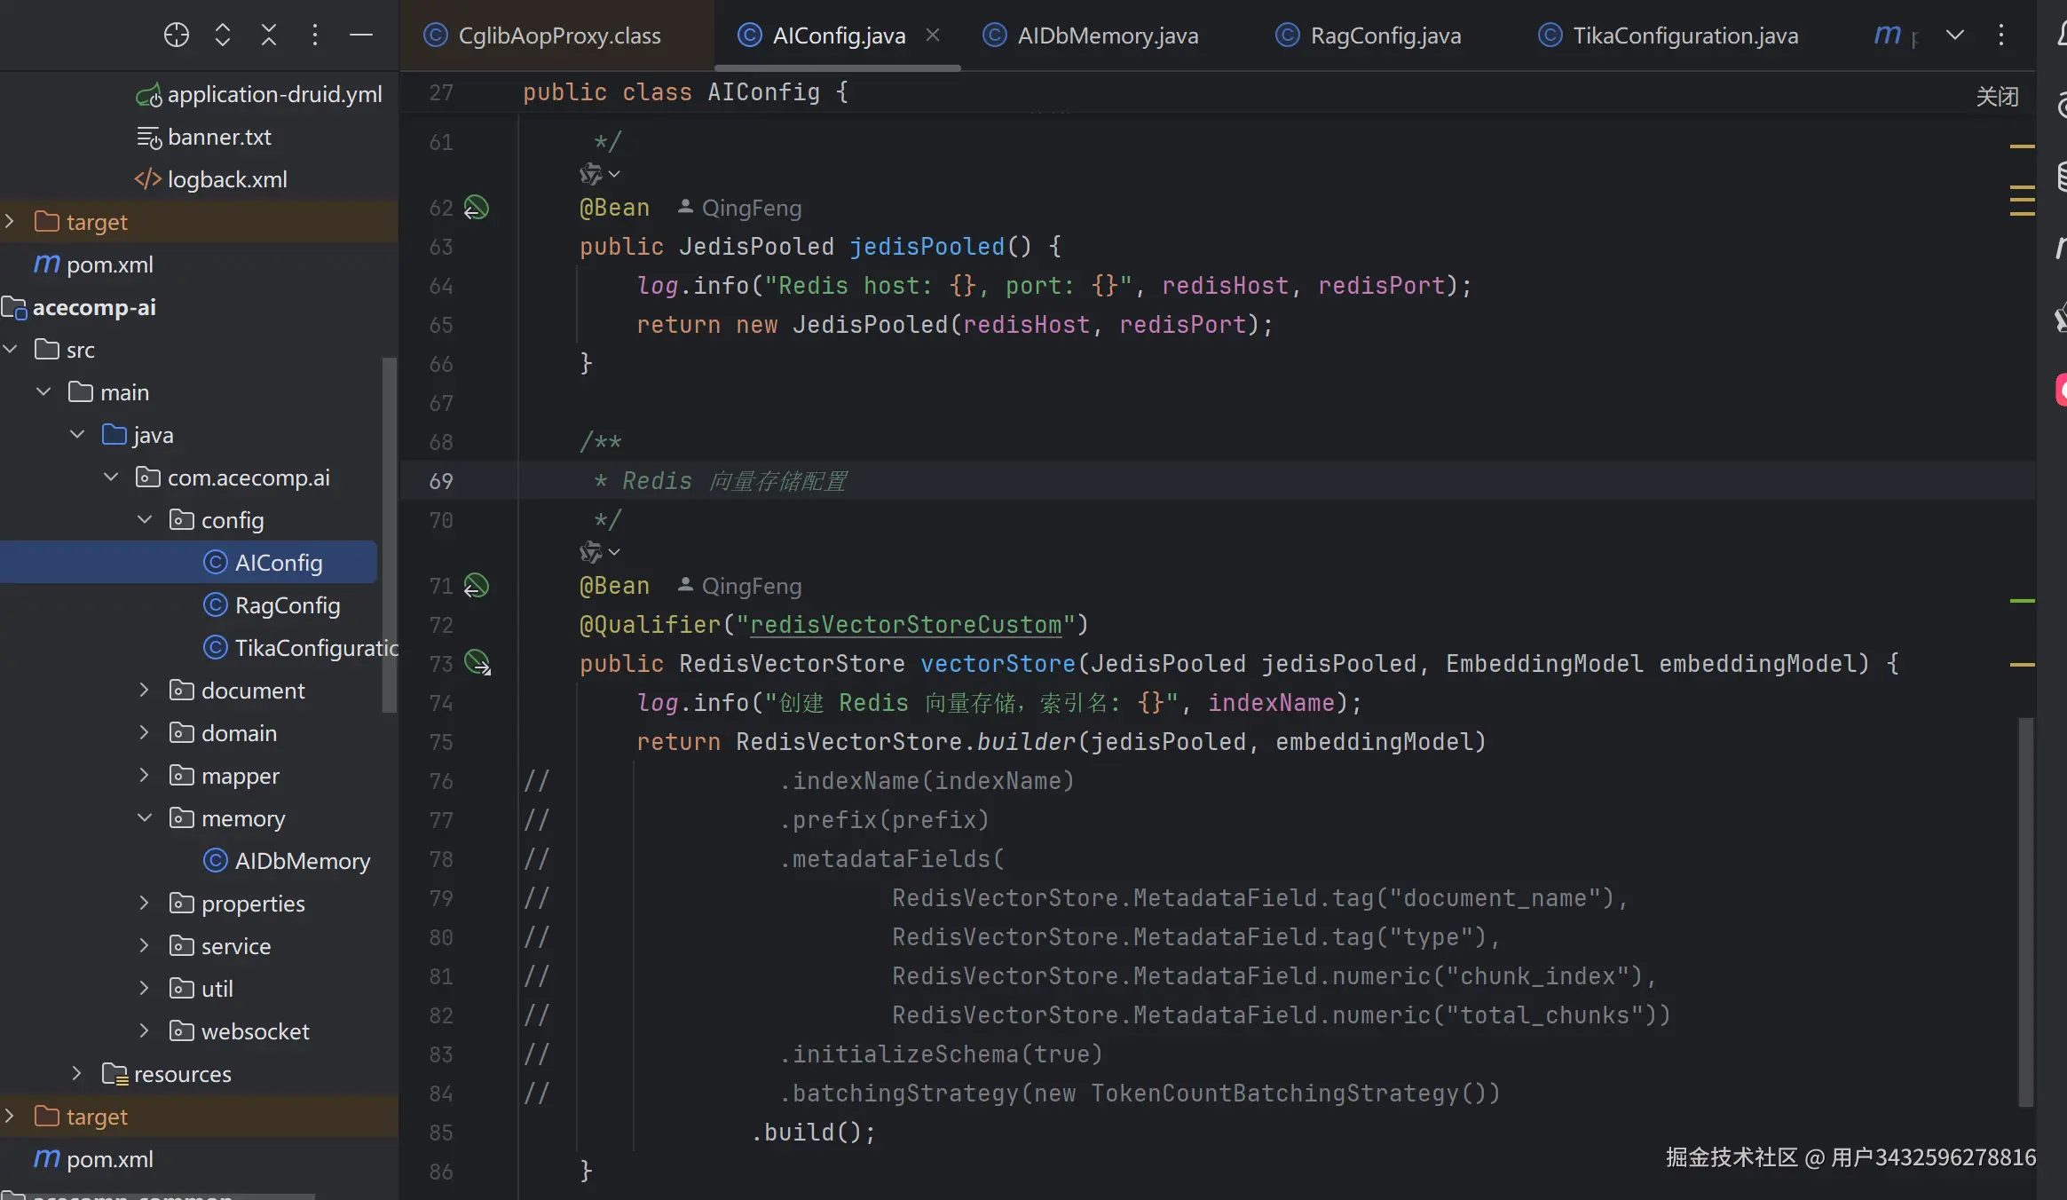This screenshot has height=1200, width=2067.
Task: Click the 关闭 button at top right
Action: point(1997,96)
